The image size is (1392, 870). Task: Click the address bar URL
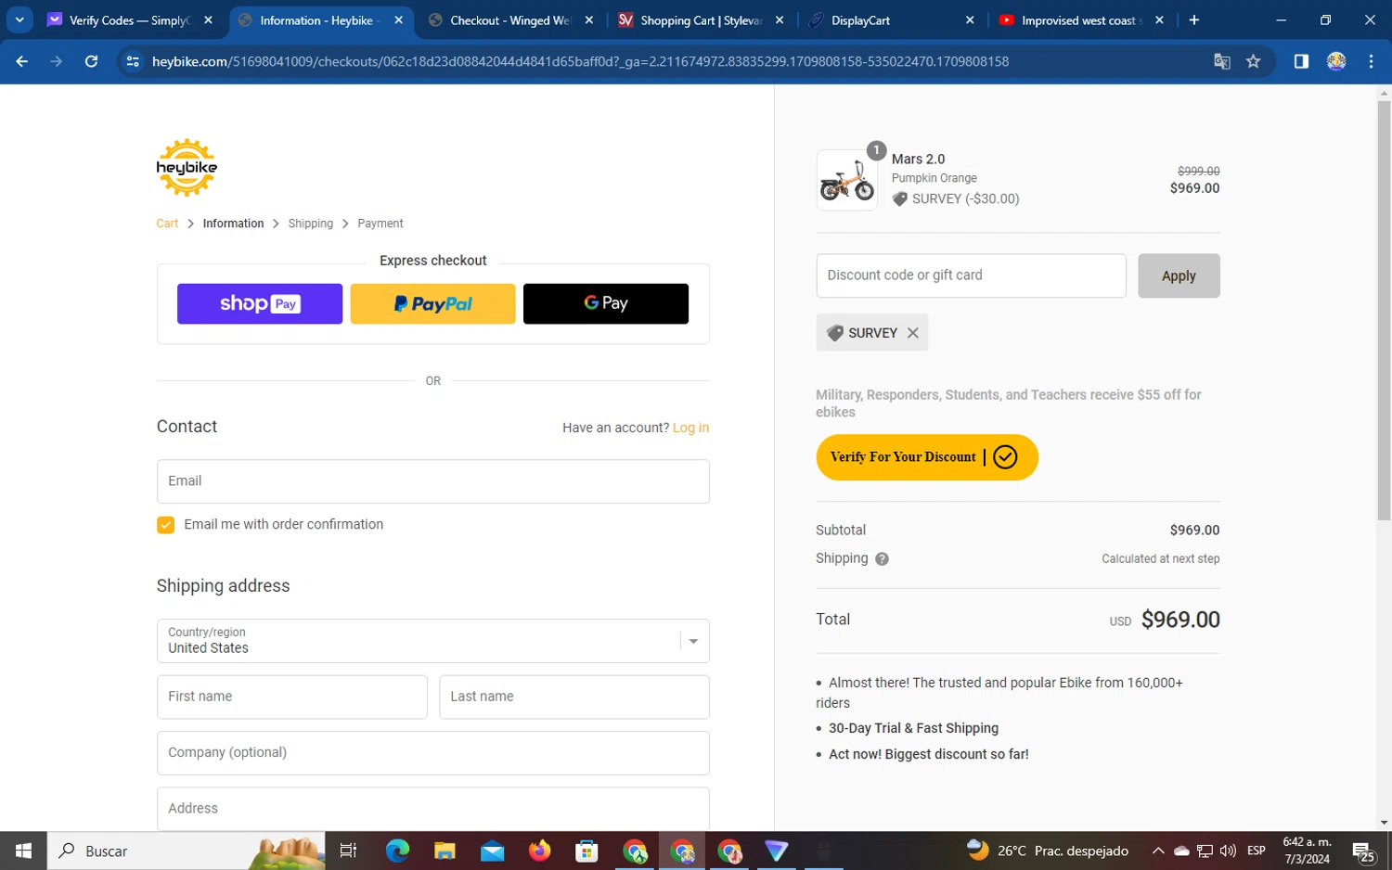click(x=580, y=61)
